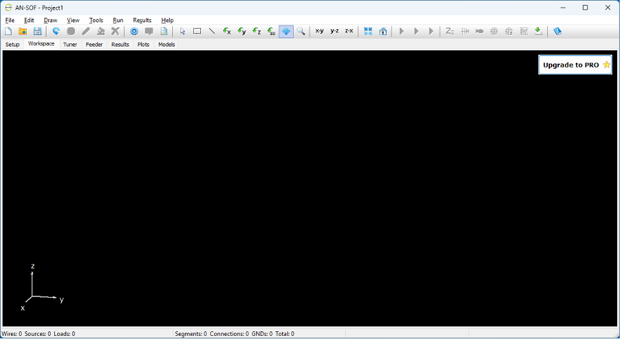The width and height of the screenshot is (621, 339).
Task: Switch to the Setup tab
Action: click(x=12, y=45)
